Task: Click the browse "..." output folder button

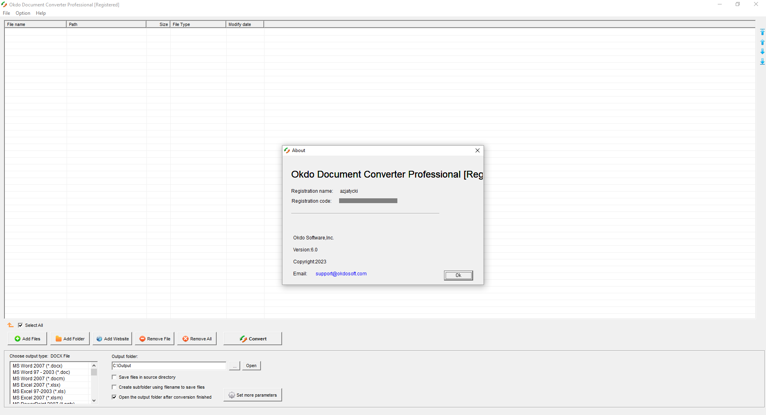Action: (235, 366)
